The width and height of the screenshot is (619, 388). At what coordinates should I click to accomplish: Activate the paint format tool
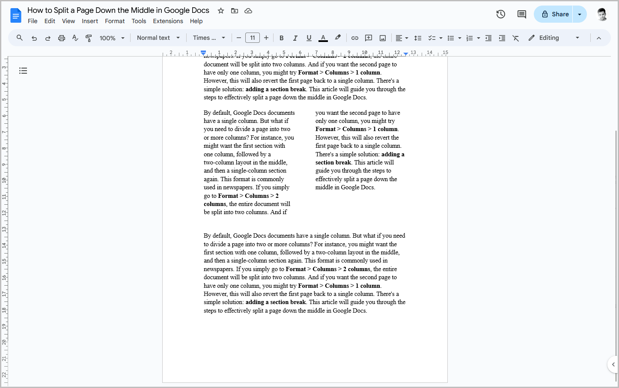click(89, 38)
